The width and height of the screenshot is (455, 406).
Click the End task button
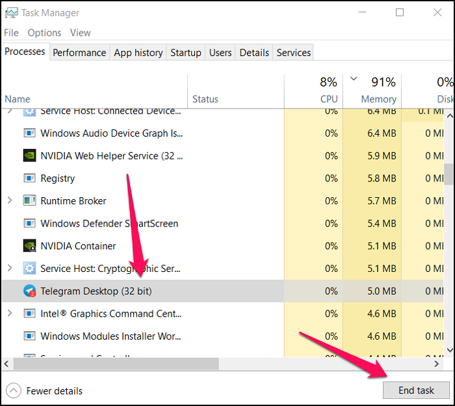[x=416, y=390]
